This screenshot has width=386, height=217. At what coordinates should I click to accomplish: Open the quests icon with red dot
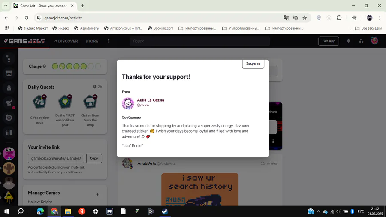click(x=9, y=103)
